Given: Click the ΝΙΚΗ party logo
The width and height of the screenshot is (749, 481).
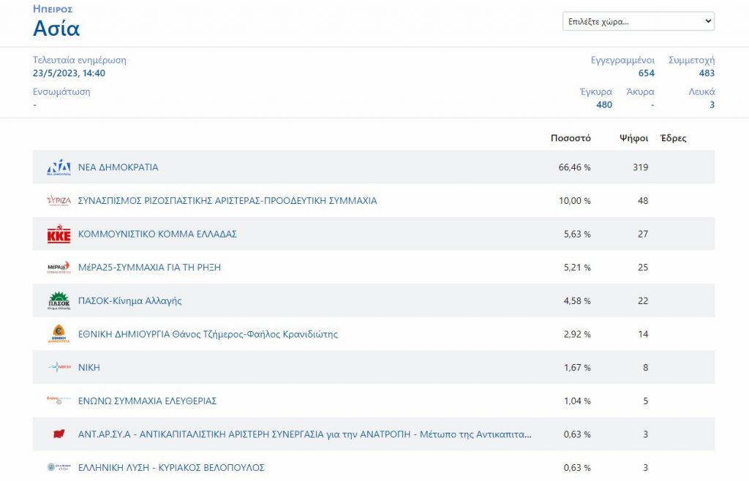Looking at the screenshot, I should click(x=59, y=368).
